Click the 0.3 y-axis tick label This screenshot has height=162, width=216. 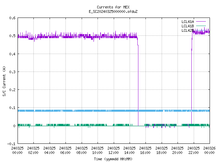(x=12, y=72)
